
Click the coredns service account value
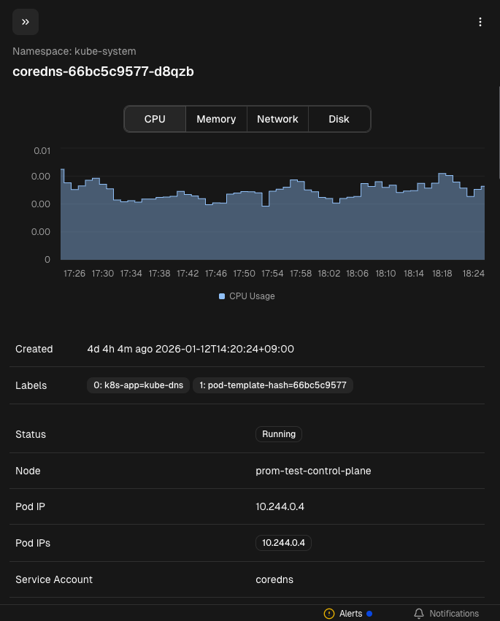(274, 579)
